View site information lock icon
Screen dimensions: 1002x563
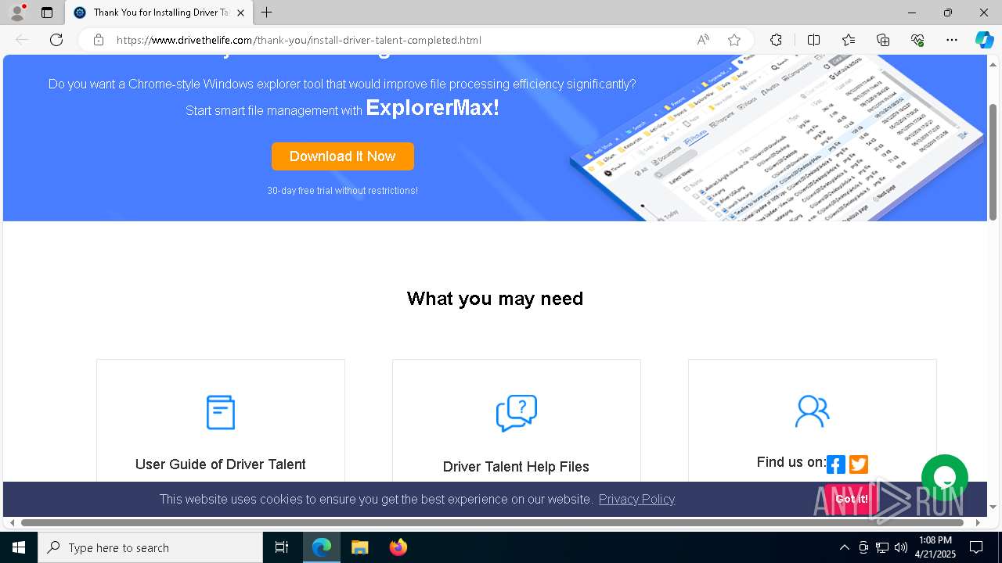point(99,40)
